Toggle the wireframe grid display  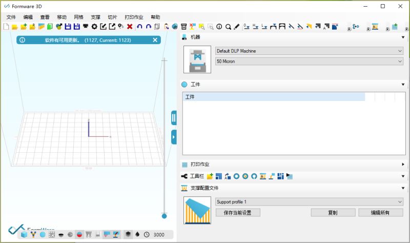pos(52,235)
